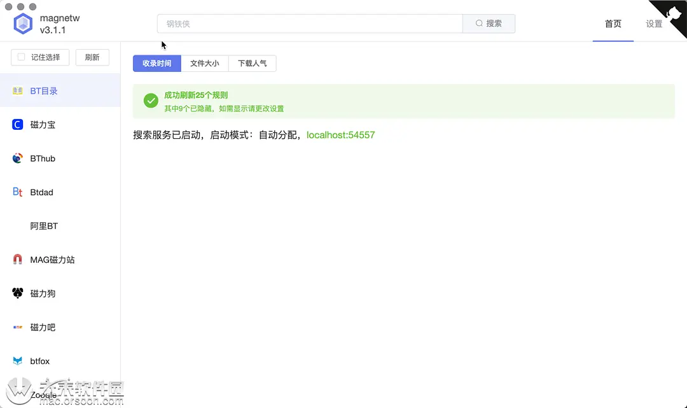This screenshot has height=408, width=687.
Task: Open the localhost:54557 service link
Action: (x=340, y=135)
